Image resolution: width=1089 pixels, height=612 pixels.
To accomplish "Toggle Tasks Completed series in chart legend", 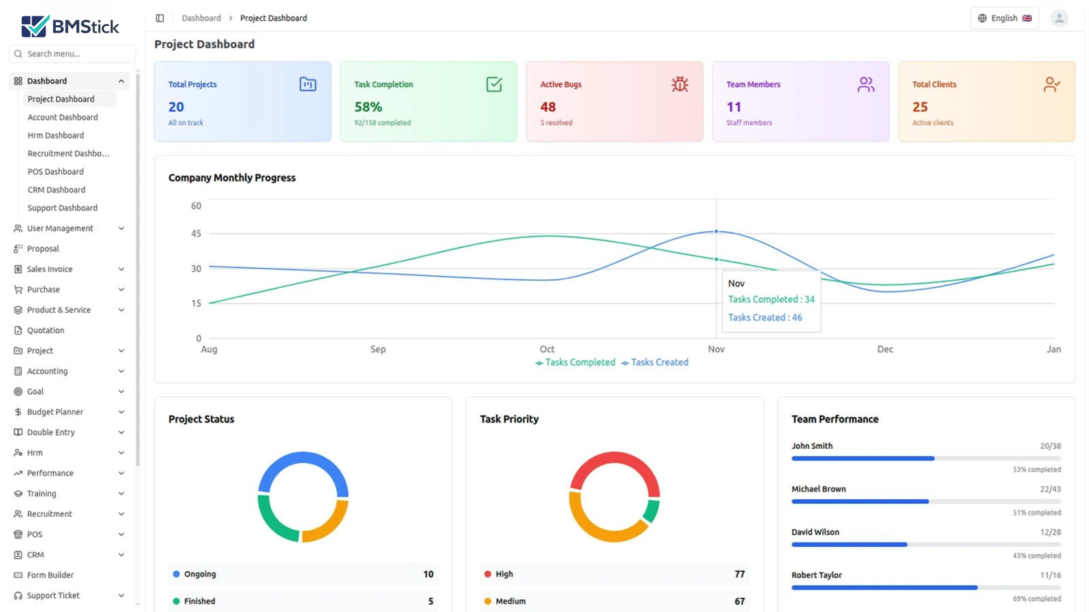I will pos(575,362).
